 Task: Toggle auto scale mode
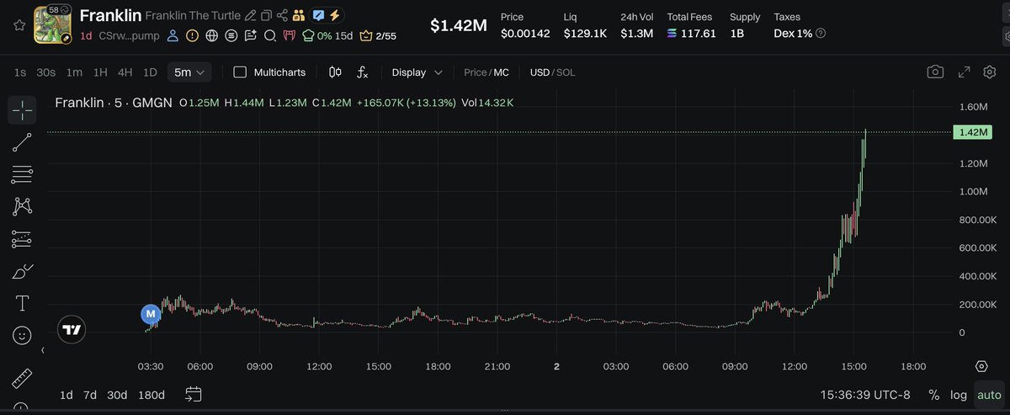[989, 395]
